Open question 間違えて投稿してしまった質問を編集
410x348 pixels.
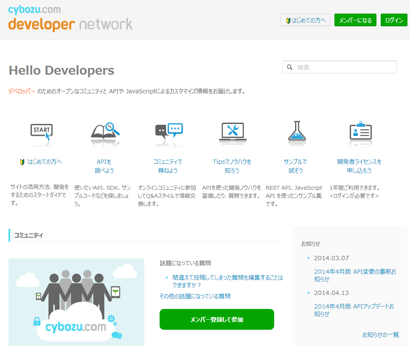click(x=227, y=281)
